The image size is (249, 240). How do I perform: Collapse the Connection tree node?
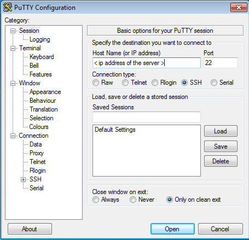click(x=13, y=136)
